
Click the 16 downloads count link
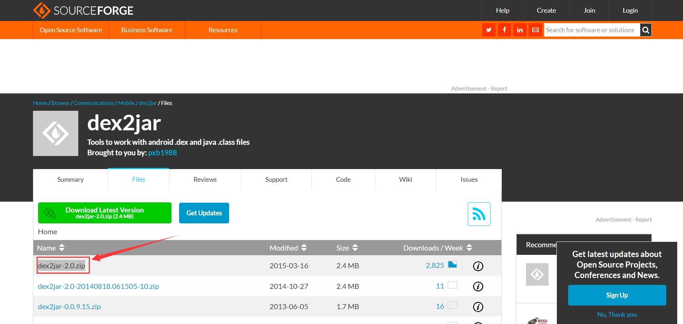[x=440, y=306]
